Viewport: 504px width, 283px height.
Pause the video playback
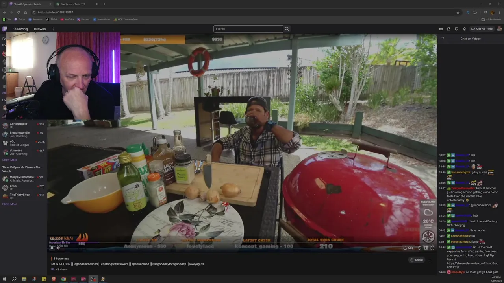(52, 248)
